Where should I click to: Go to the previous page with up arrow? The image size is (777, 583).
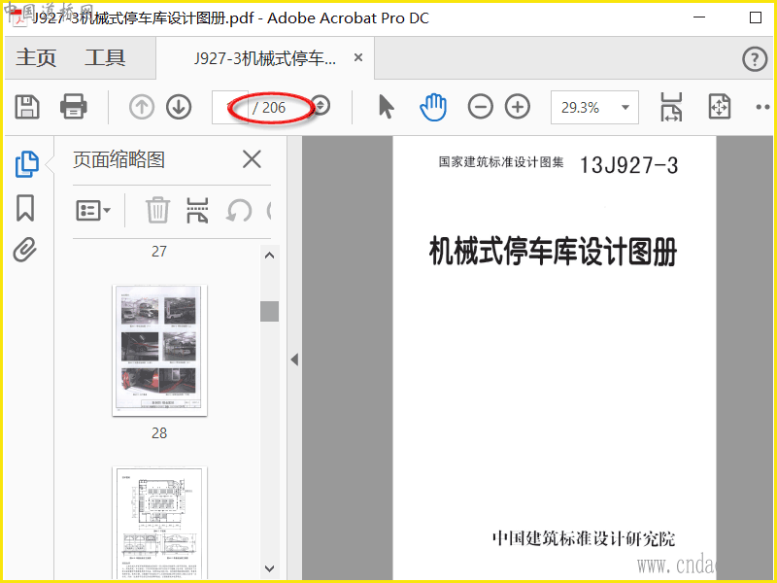click(142, 107)
